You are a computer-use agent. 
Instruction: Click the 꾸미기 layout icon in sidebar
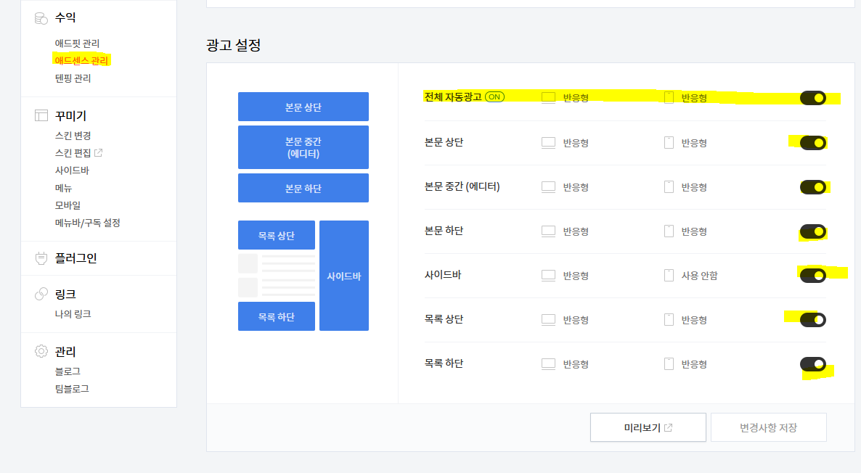(x=41, y=115)
